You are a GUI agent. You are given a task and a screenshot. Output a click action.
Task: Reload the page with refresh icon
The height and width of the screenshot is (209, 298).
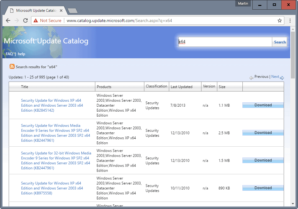coord(25,20)
